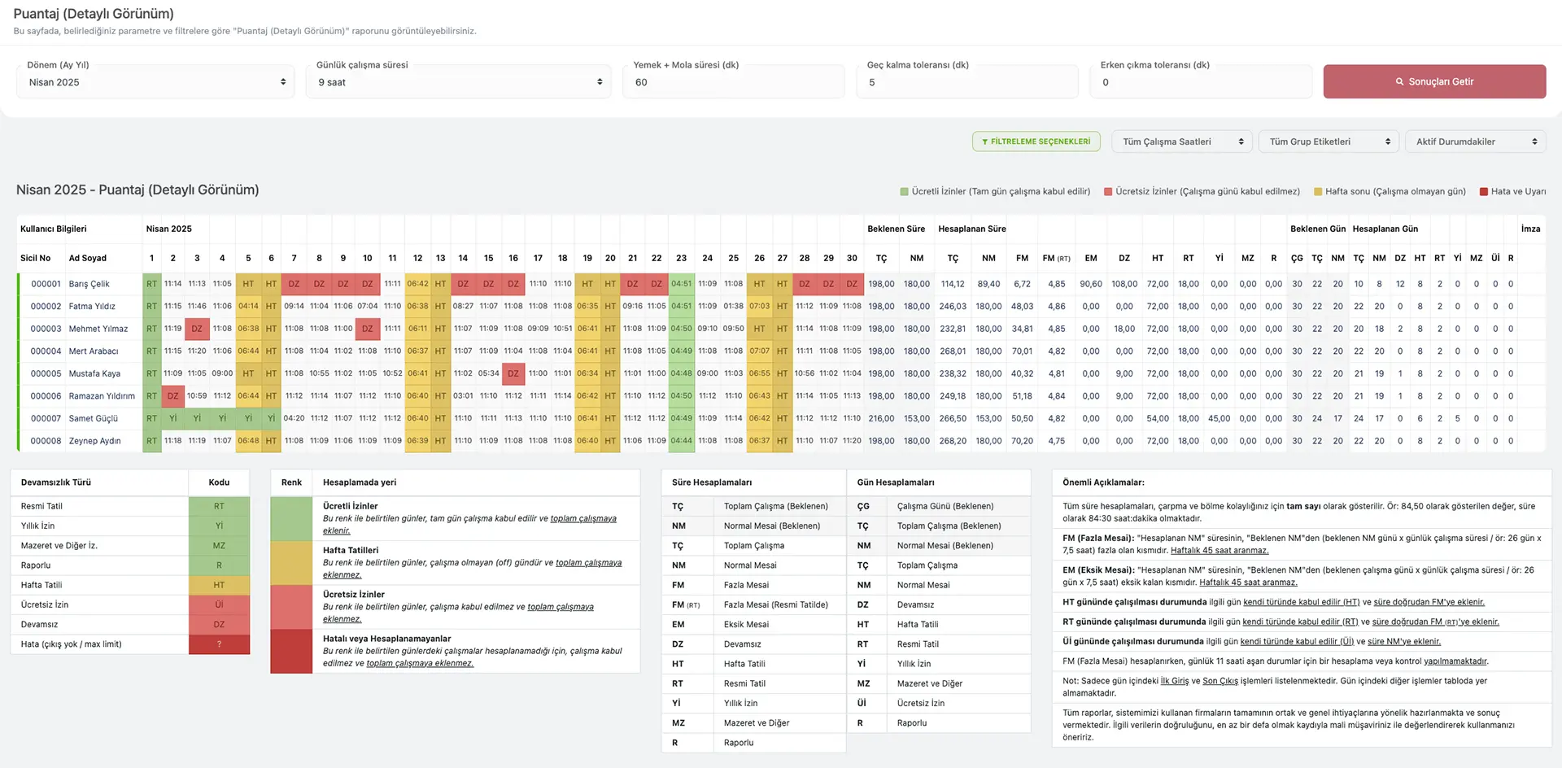Click the İmza column header
The width and height of the screenshot is (1562, 768).
pos(1530,229)
